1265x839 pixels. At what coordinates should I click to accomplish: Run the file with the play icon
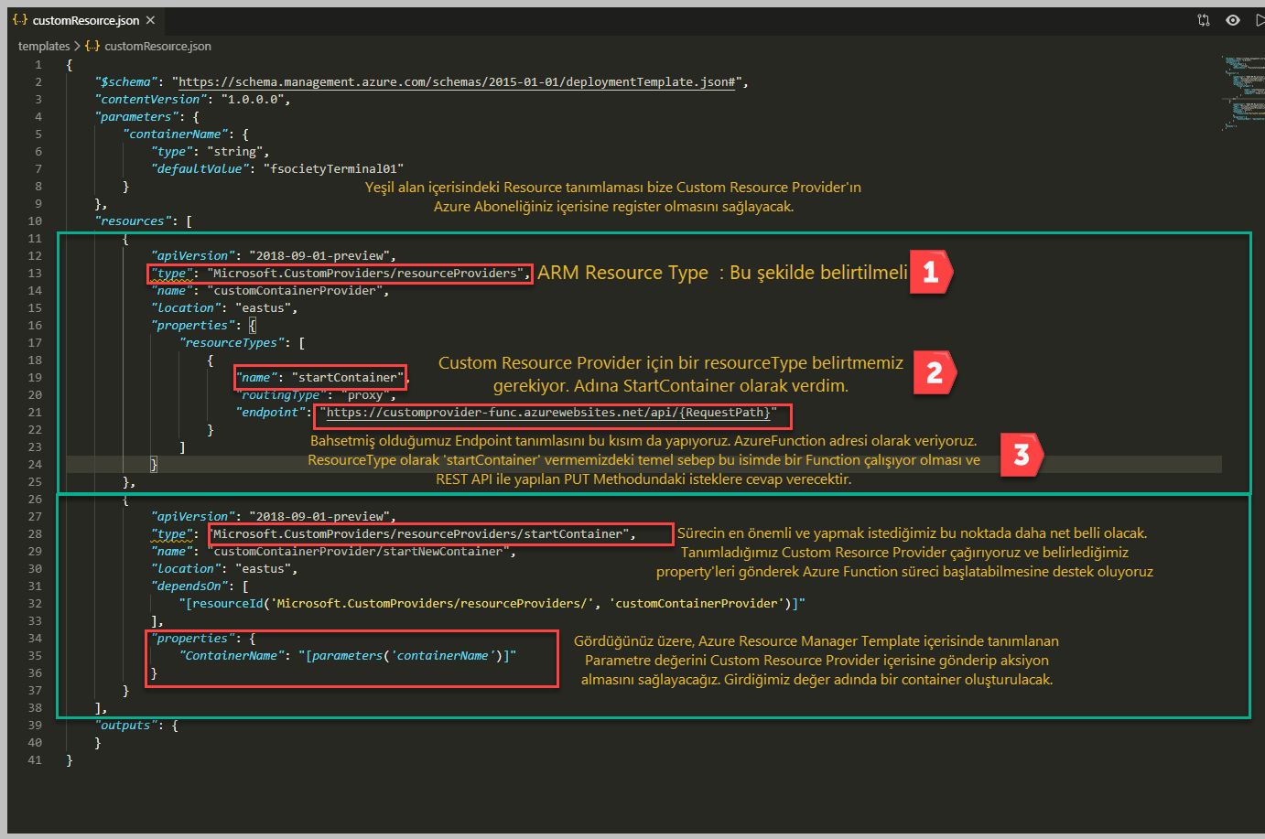1260,20
